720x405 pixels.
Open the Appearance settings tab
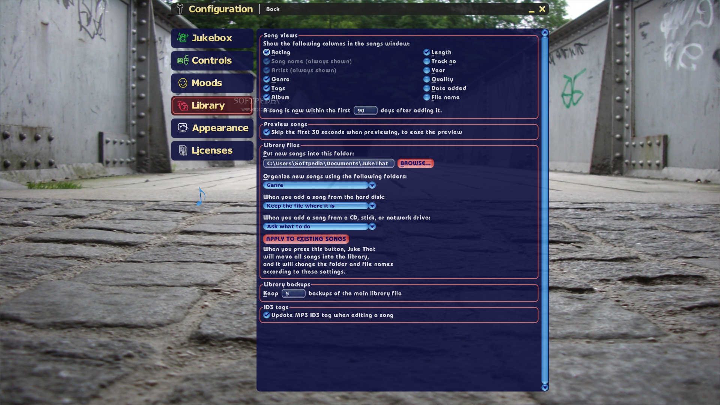coord(212,128)
